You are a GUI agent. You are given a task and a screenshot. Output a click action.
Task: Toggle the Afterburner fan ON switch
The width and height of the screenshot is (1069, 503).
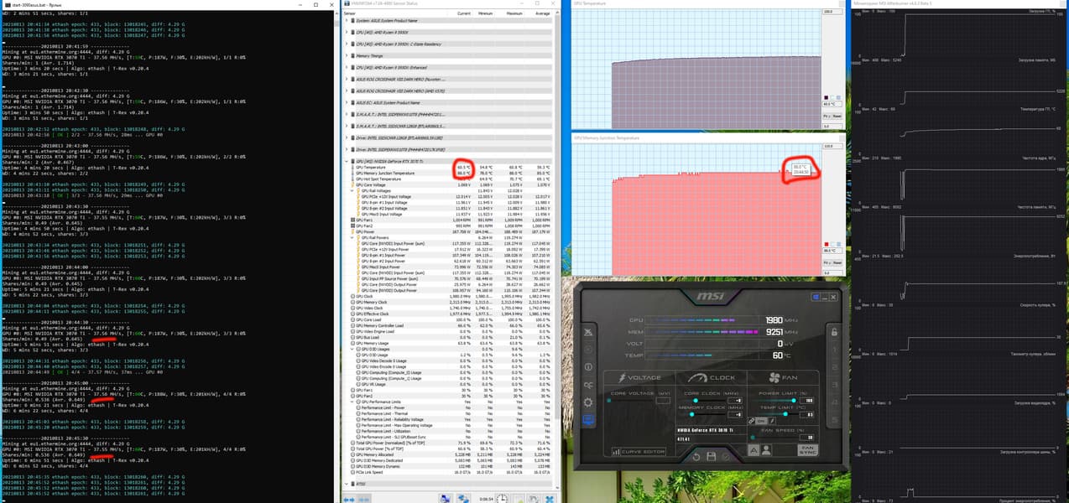[x=761, y=421]
